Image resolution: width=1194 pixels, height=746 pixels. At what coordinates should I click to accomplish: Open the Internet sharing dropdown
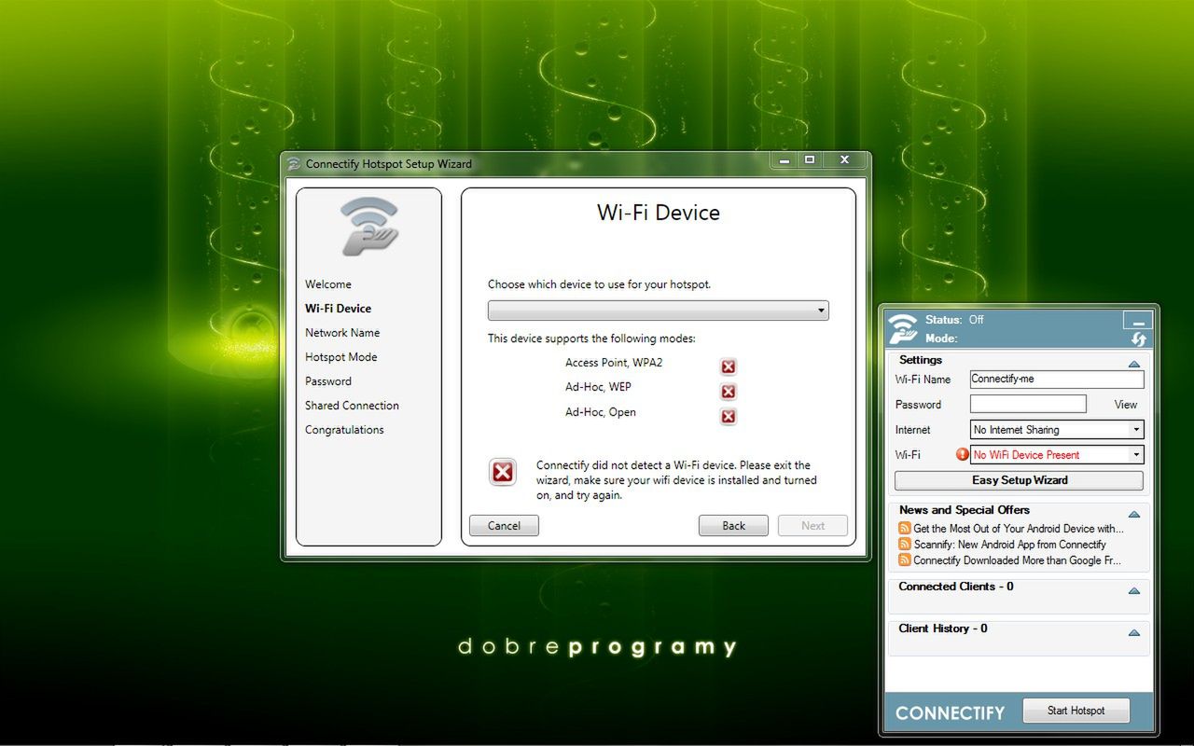point(1057,430)
